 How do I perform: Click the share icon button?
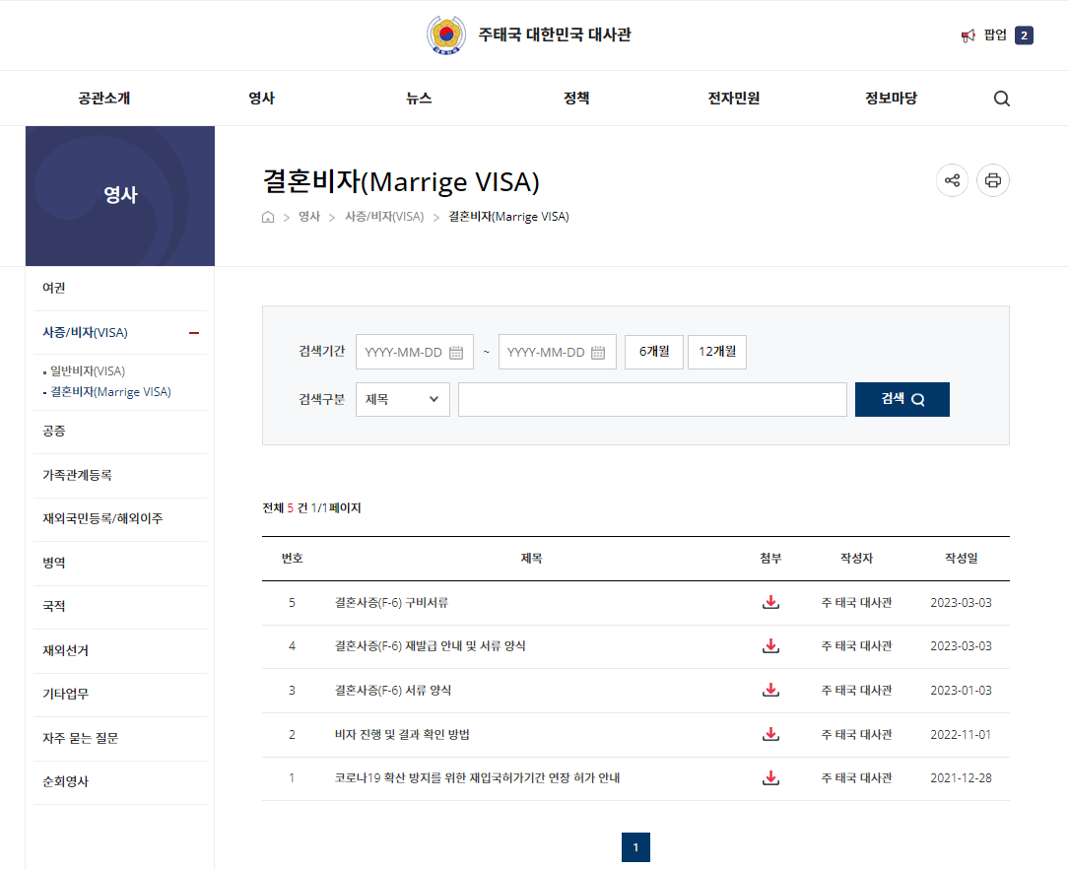pyautogui.click(x=953, y=180)
